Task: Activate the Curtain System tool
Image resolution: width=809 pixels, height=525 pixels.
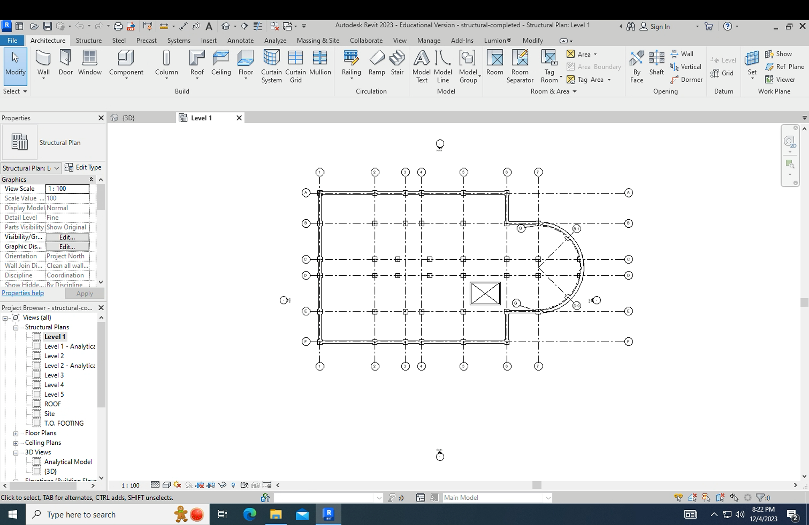Action: tap(271, 67)
